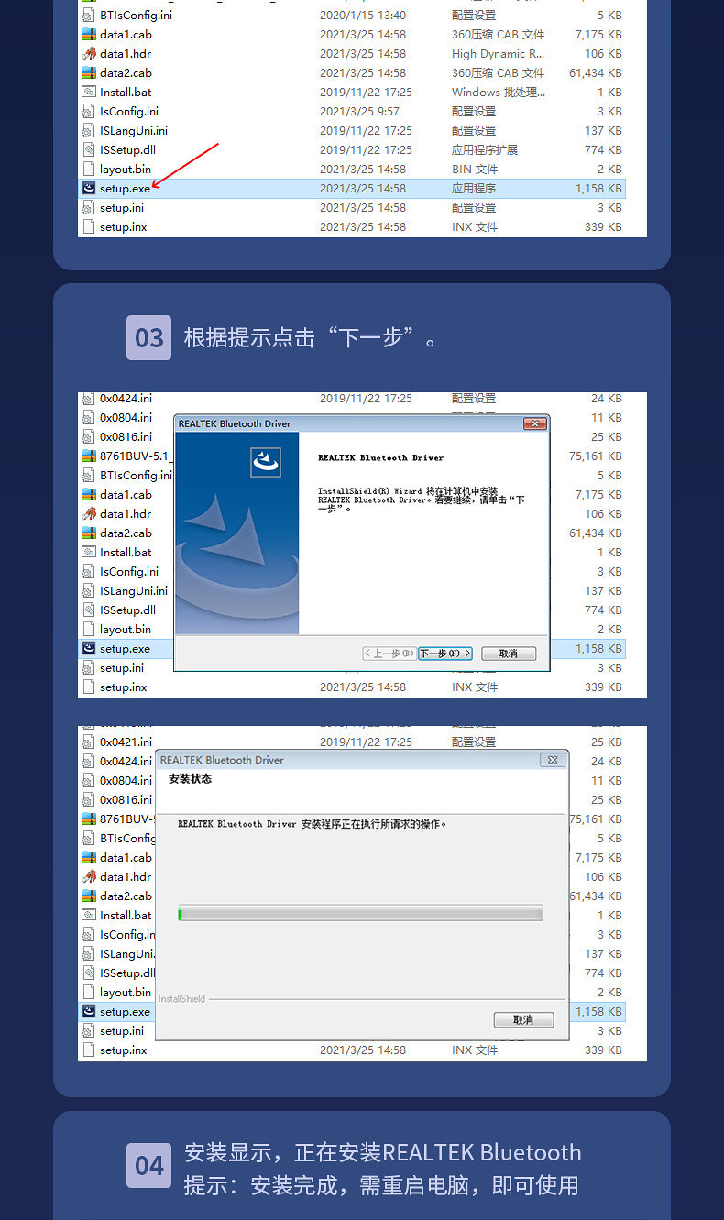Click the "REALTEK Bluetooth Driver" heading inside the wizard dialog

[380, 457]
